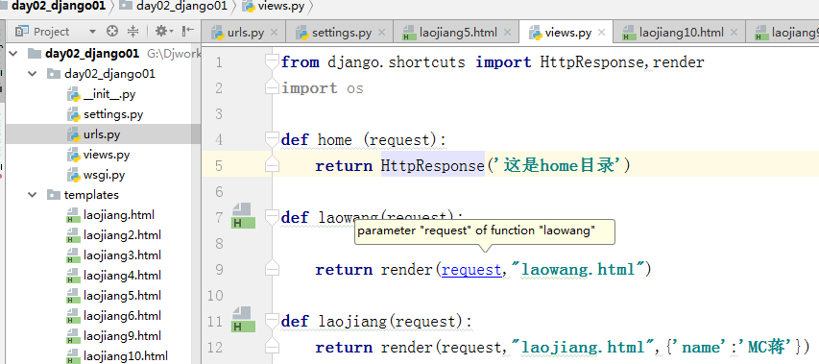Click the word render in import line
This screenshot has width=819, height=364.
click(x=679, y=62)
